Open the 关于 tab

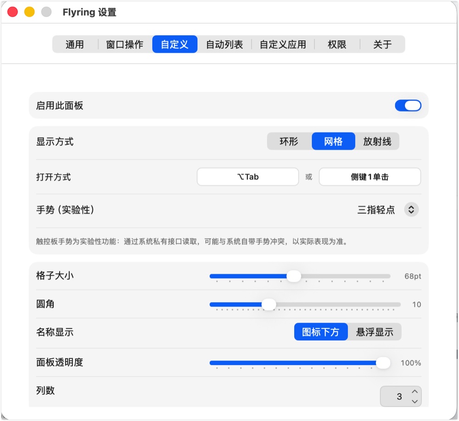pos(382,44)
